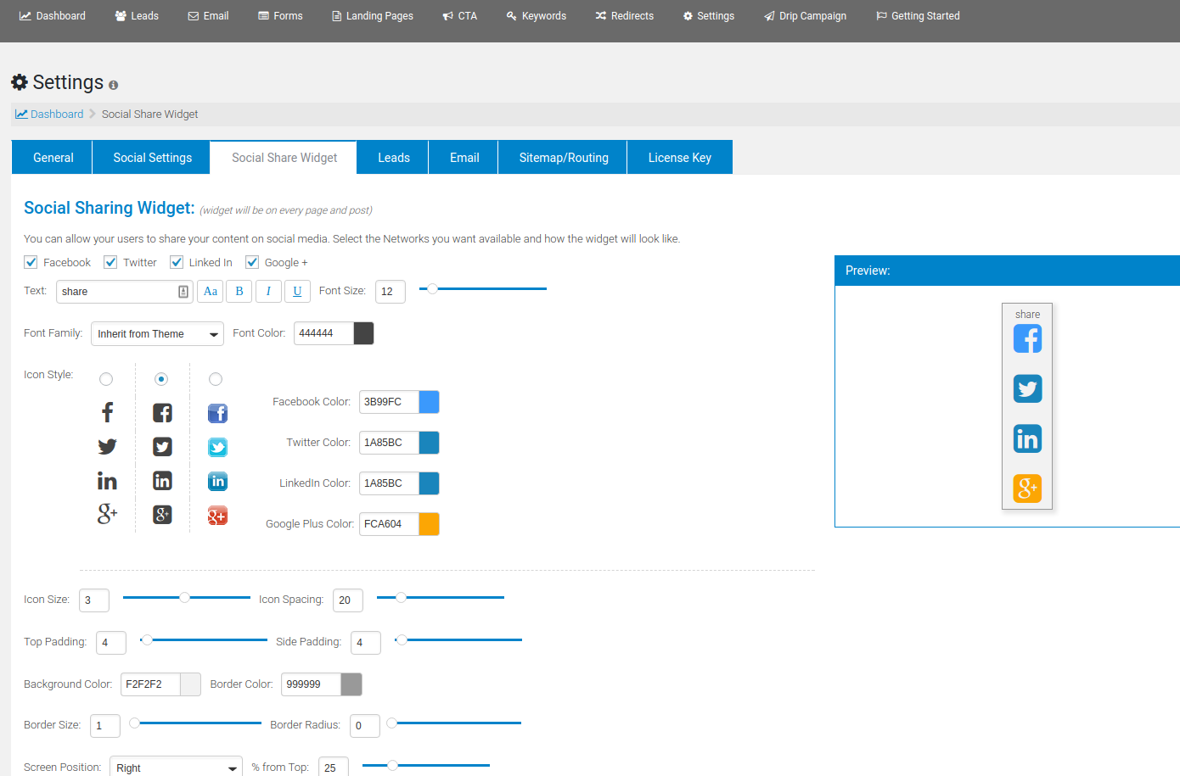The height and width of the screenshot is (776, 1180).
Task: Click the info icon next to Settings heading
Action: (113, 86)
